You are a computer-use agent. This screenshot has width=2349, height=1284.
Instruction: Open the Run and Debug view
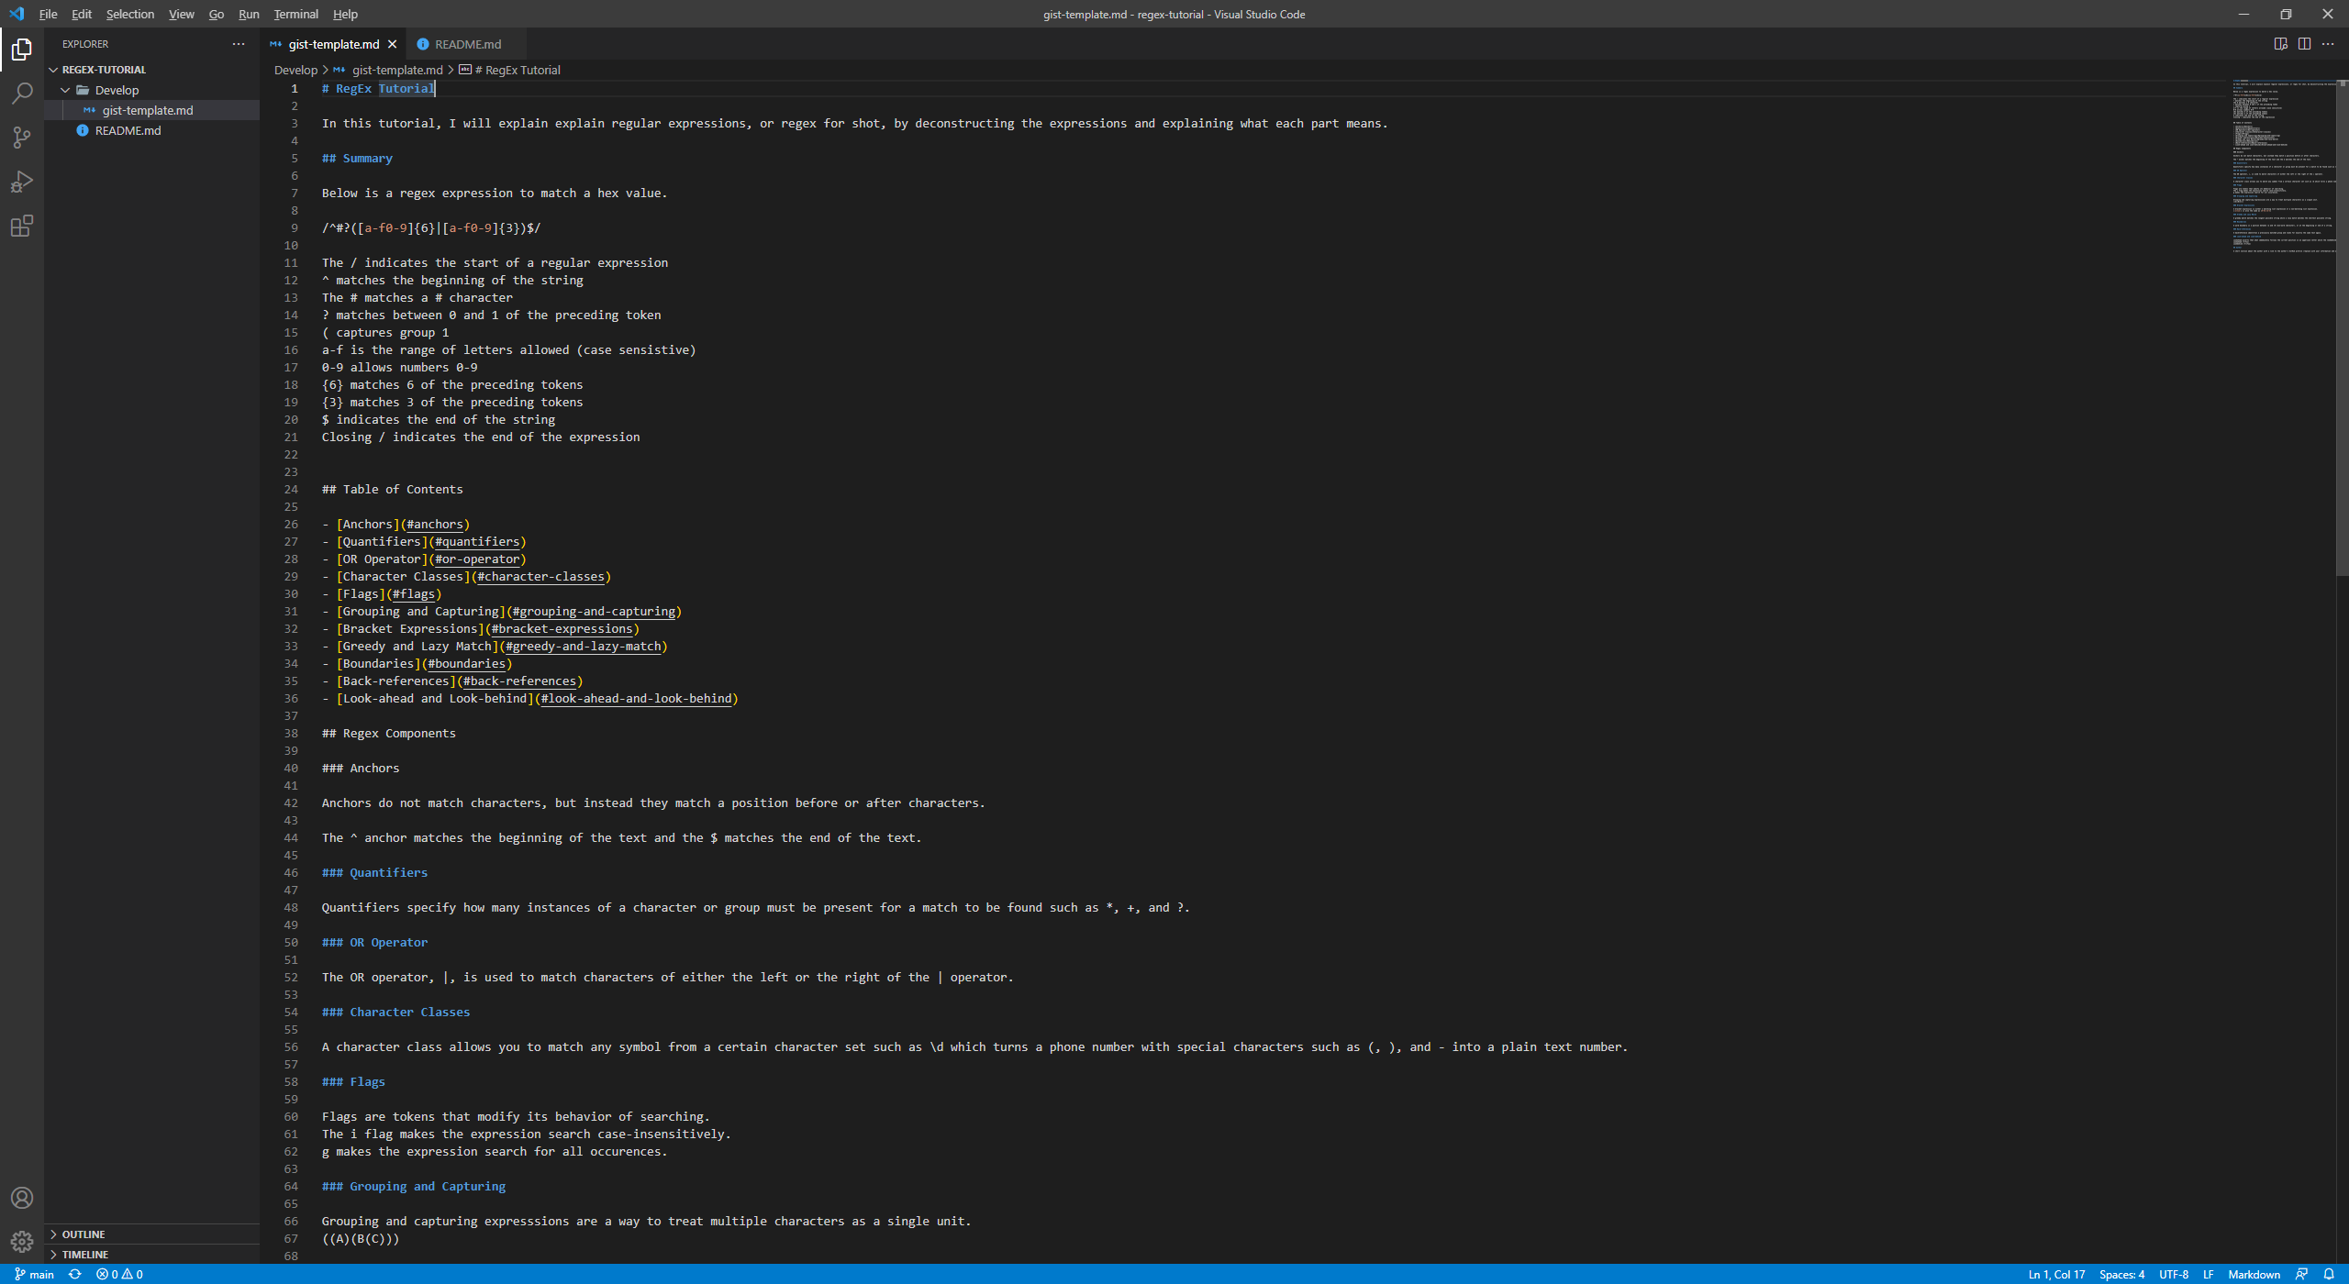(x=22, y=182)
